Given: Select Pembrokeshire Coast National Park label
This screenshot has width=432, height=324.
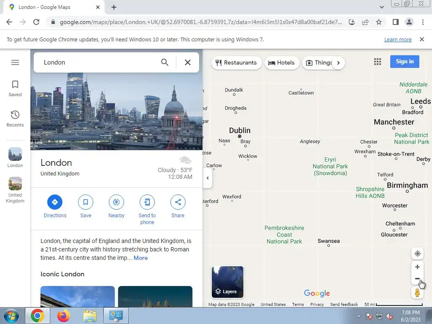Looking at the screenshot, I should pyautogui.click(x=284, y=235).
